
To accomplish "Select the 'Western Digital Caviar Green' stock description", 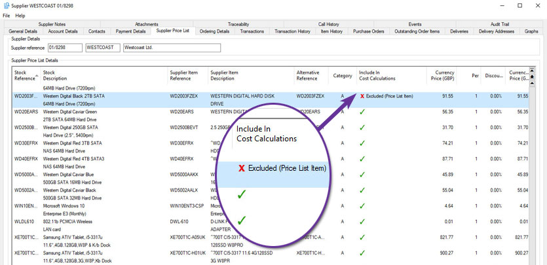I will [70, 112].
